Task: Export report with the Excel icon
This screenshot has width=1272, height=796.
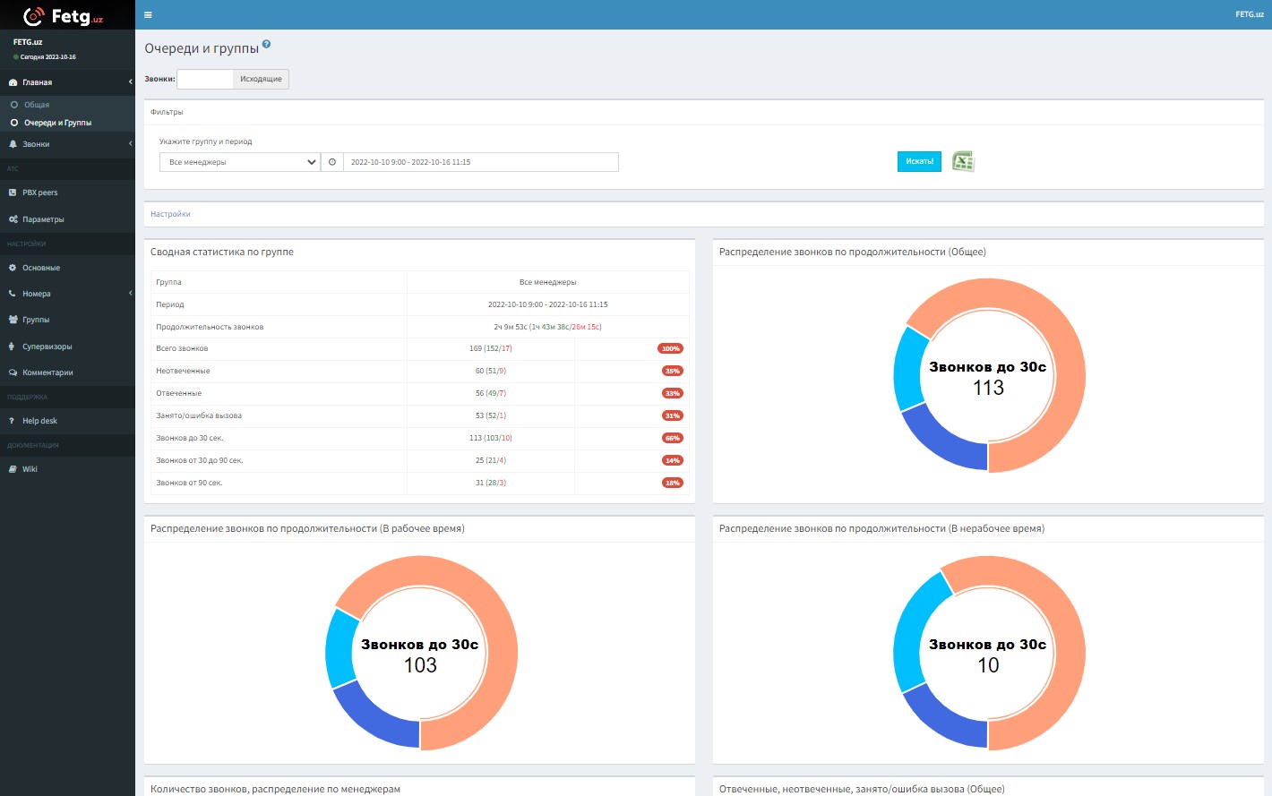Action: coord(963,161)
